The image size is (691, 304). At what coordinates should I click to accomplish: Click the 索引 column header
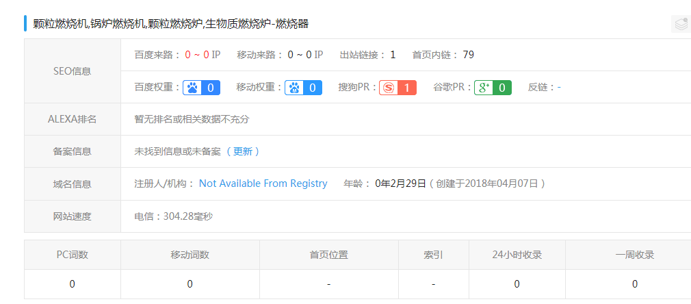pos(433,255)
